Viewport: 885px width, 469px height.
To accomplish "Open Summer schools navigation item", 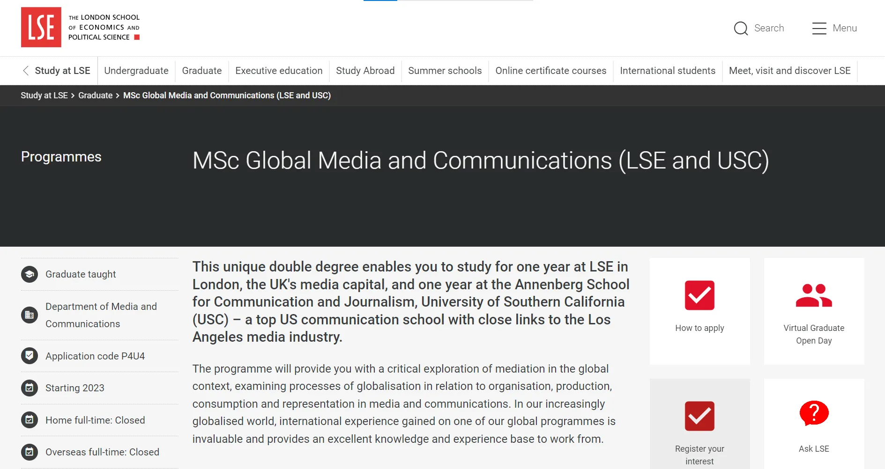I will (x=445, y=71).
